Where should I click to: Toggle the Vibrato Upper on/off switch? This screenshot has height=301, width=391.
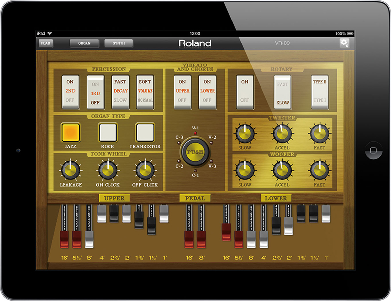[x=182, y=90]
